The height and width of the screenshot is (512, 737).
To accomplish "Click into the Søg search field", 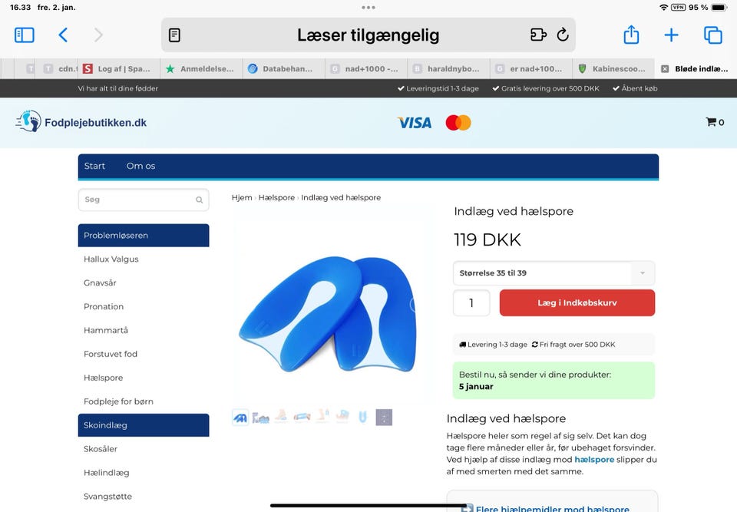I will click(x=144, y=200).
